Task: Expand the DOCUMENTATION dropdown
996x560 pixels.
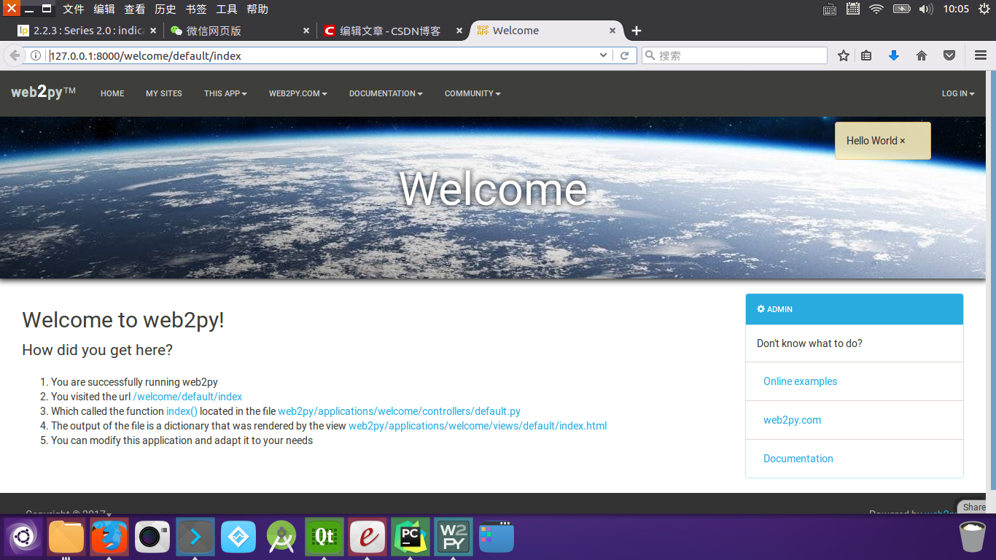Action: point(386,93)
